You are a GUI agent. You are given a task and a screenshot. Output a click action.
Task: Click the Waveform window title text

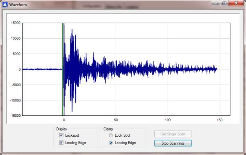pyautogui.click(x=18, y=5)
